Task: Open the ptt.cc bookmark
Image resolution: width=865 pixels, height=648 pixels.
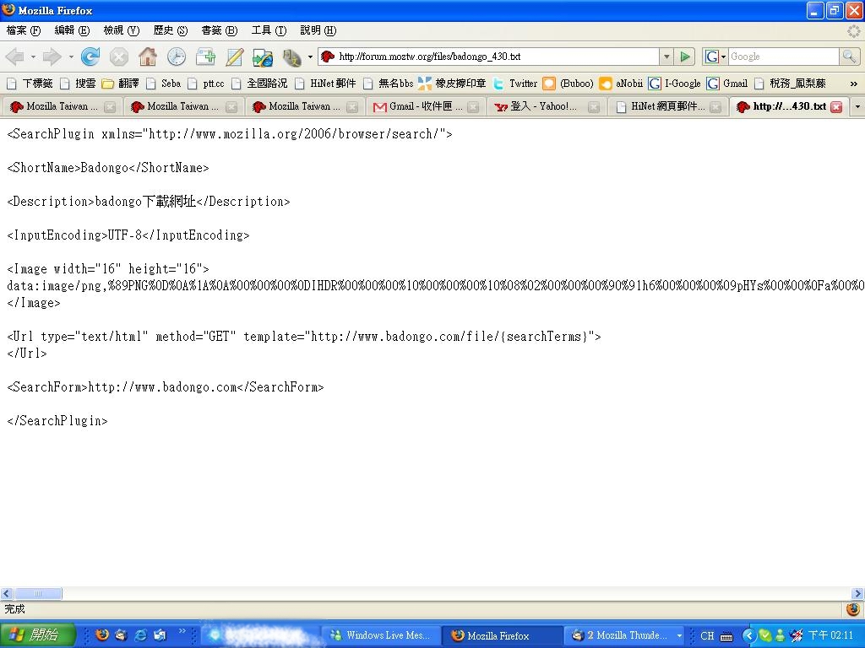Action: 207,84
